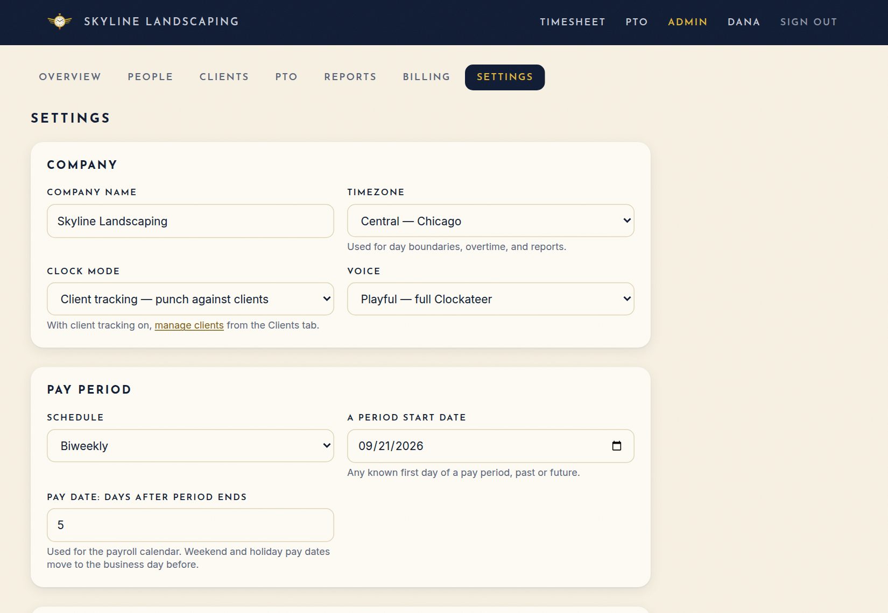Switch to the Overview tab
This screenshot has width=888, height=613.
(x=70, y=77)
